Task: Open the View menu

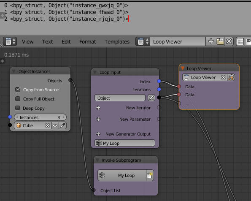Action: 28,42
